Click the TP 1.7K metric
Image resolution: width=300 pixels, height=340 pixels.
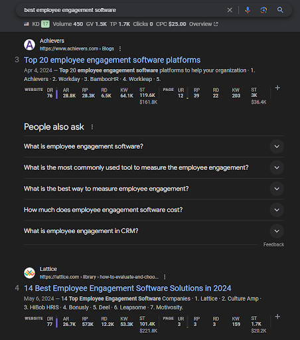[x=120, y=24]
